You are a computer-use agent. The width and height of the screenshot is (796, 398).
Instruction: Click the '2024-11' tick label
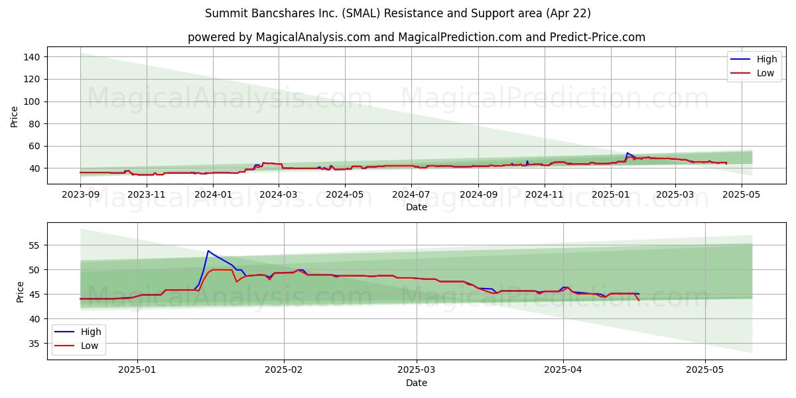tap(545, 195)
